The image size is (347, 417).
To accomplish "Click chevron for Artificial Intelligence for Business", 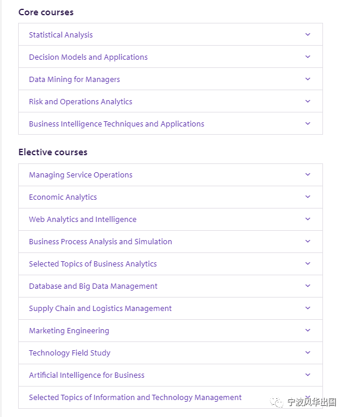I will point(308,375).
